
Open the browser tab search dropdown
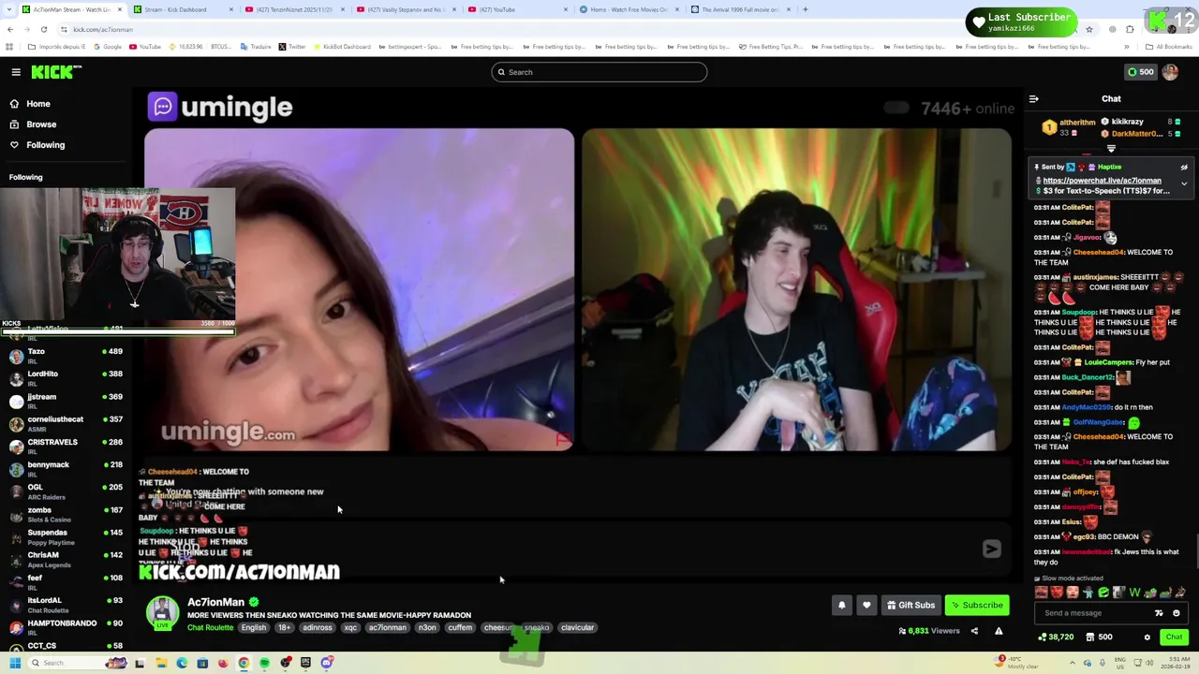click(9, 9)
